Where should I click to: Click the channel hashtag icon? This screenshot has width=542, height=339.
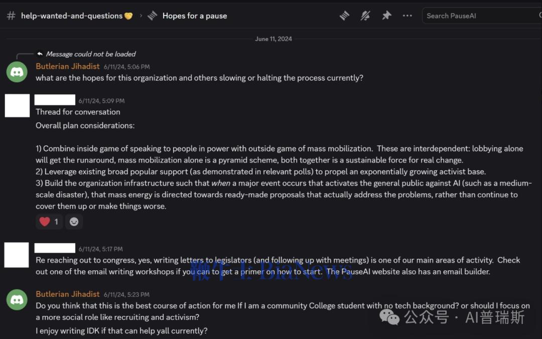point(11,16)
